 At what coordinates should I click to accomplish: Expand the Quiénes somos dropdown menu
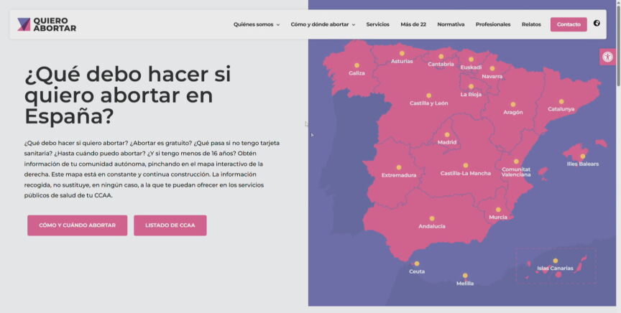tap(257, 24)
